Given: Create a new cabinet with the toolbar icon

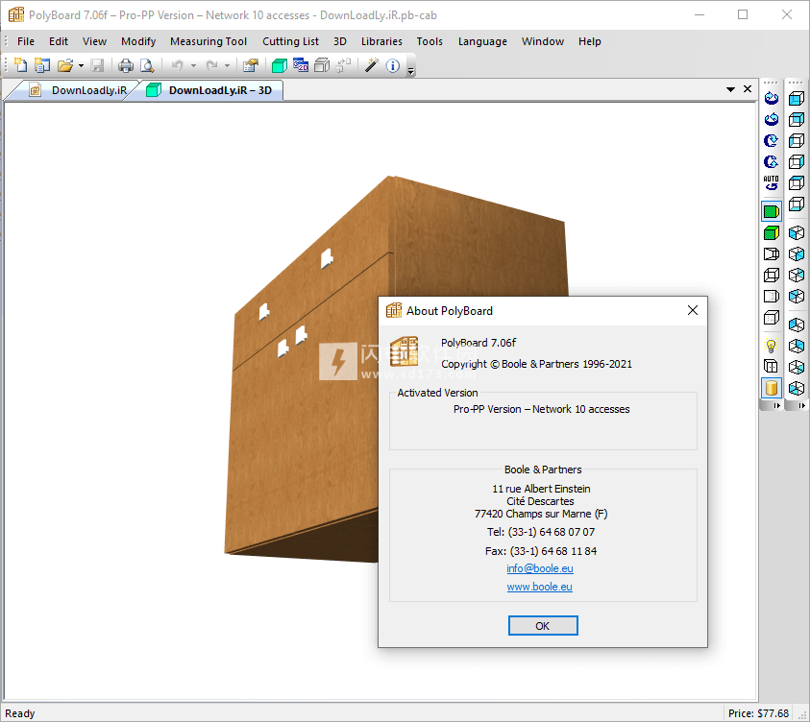Looking at the screenshot, I should point(20,65).
